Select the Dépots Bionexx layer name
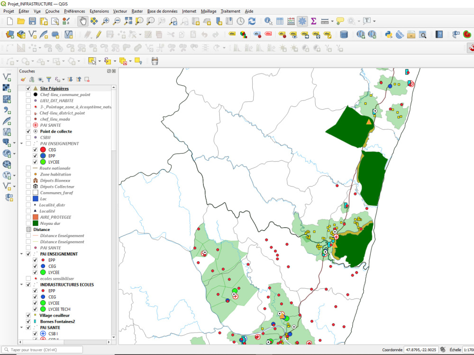 [x=55, y=180]
